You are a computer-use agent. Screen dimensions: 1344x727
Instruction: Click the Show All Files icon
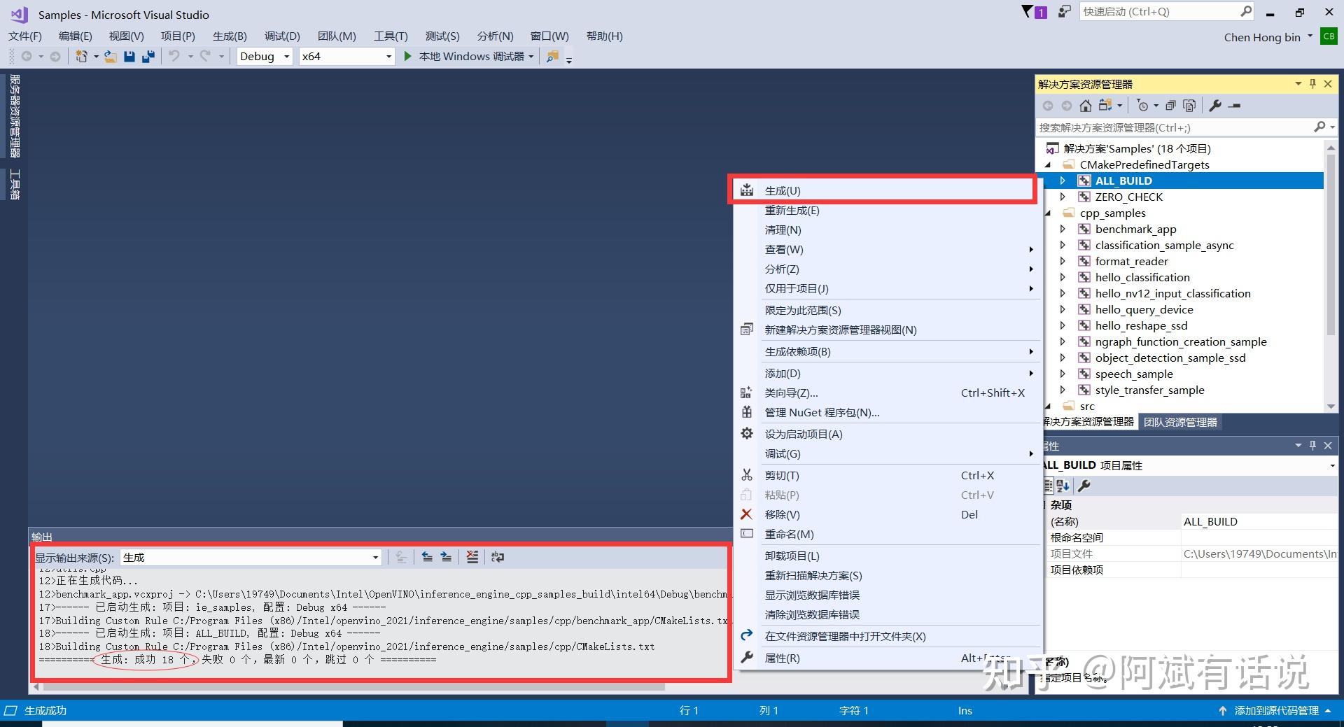[x=1189, y=106]
